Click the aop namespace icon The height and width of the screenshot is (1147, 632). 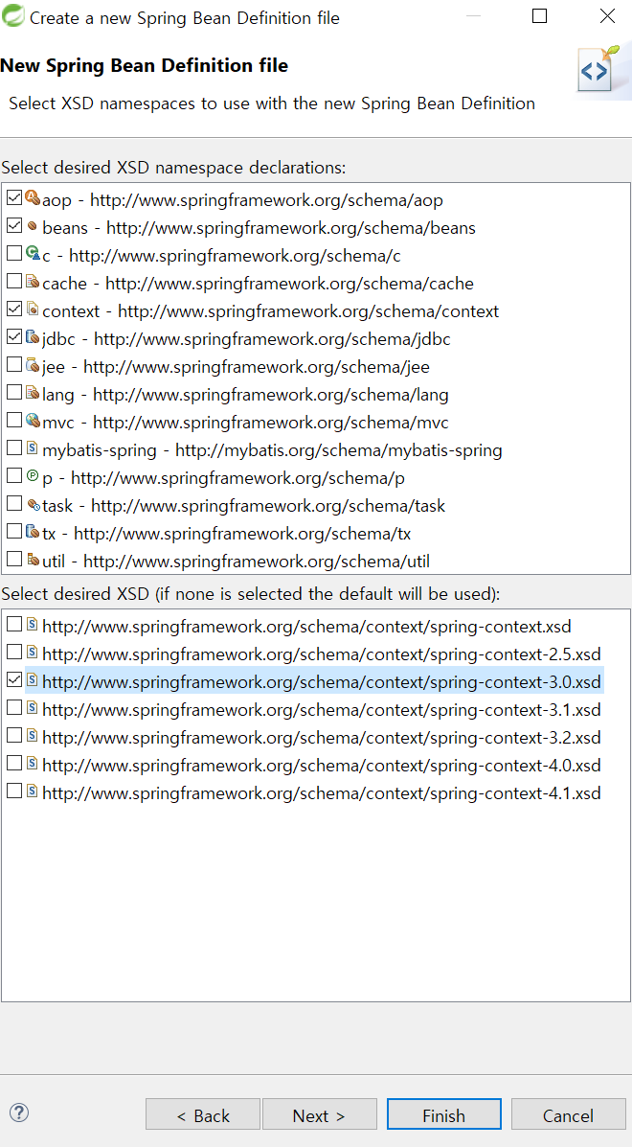pyautogui.click(x=33, y=199)
